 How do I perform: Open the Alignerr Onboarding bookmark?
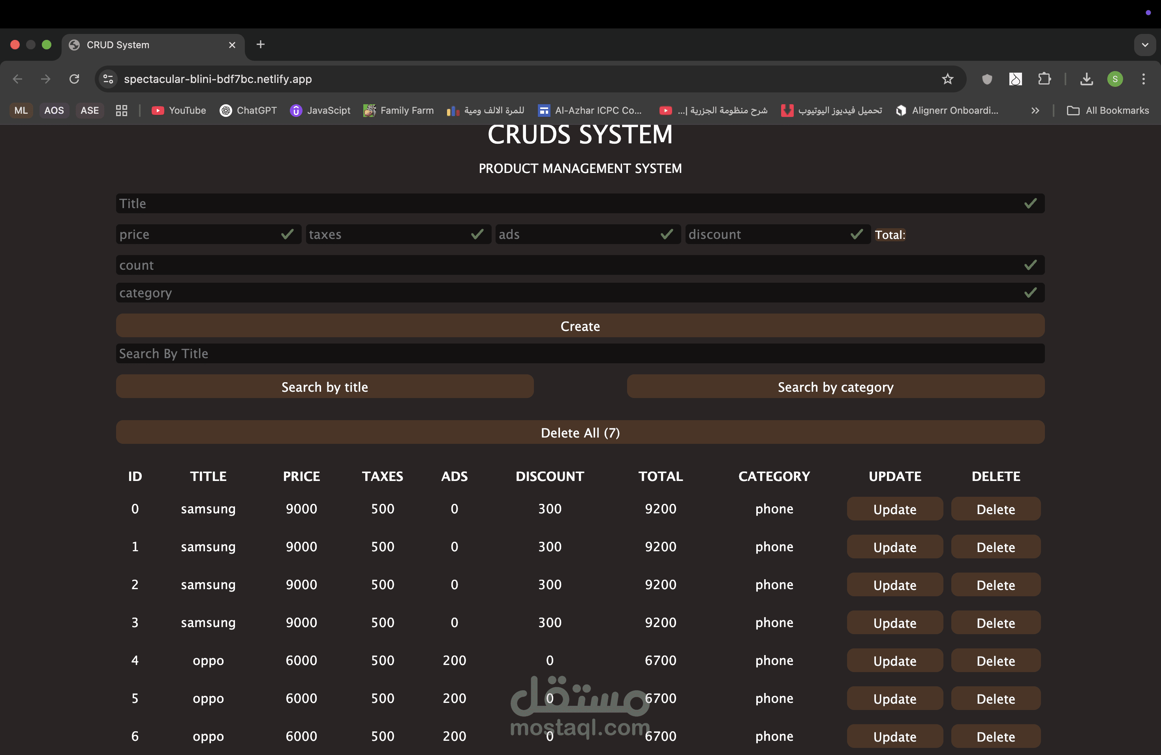(947, 111)
